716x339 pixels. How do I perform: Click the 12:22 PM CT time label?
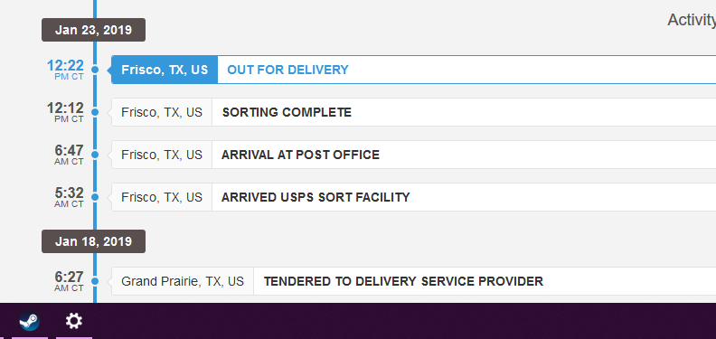(x=66, y=70)
